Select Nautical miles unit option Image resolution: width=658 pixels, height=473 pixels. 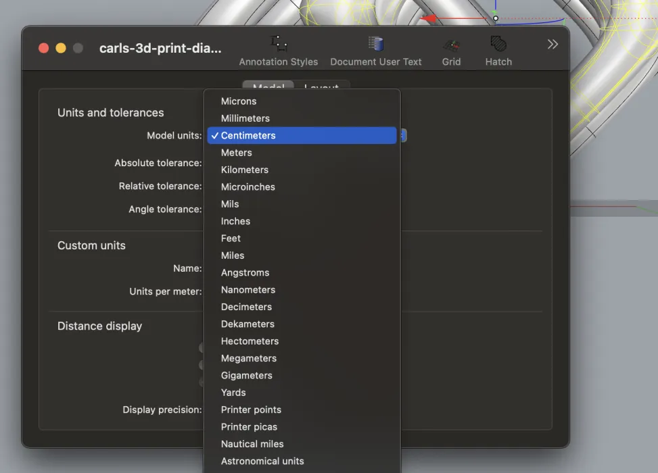tap(302, 444)
